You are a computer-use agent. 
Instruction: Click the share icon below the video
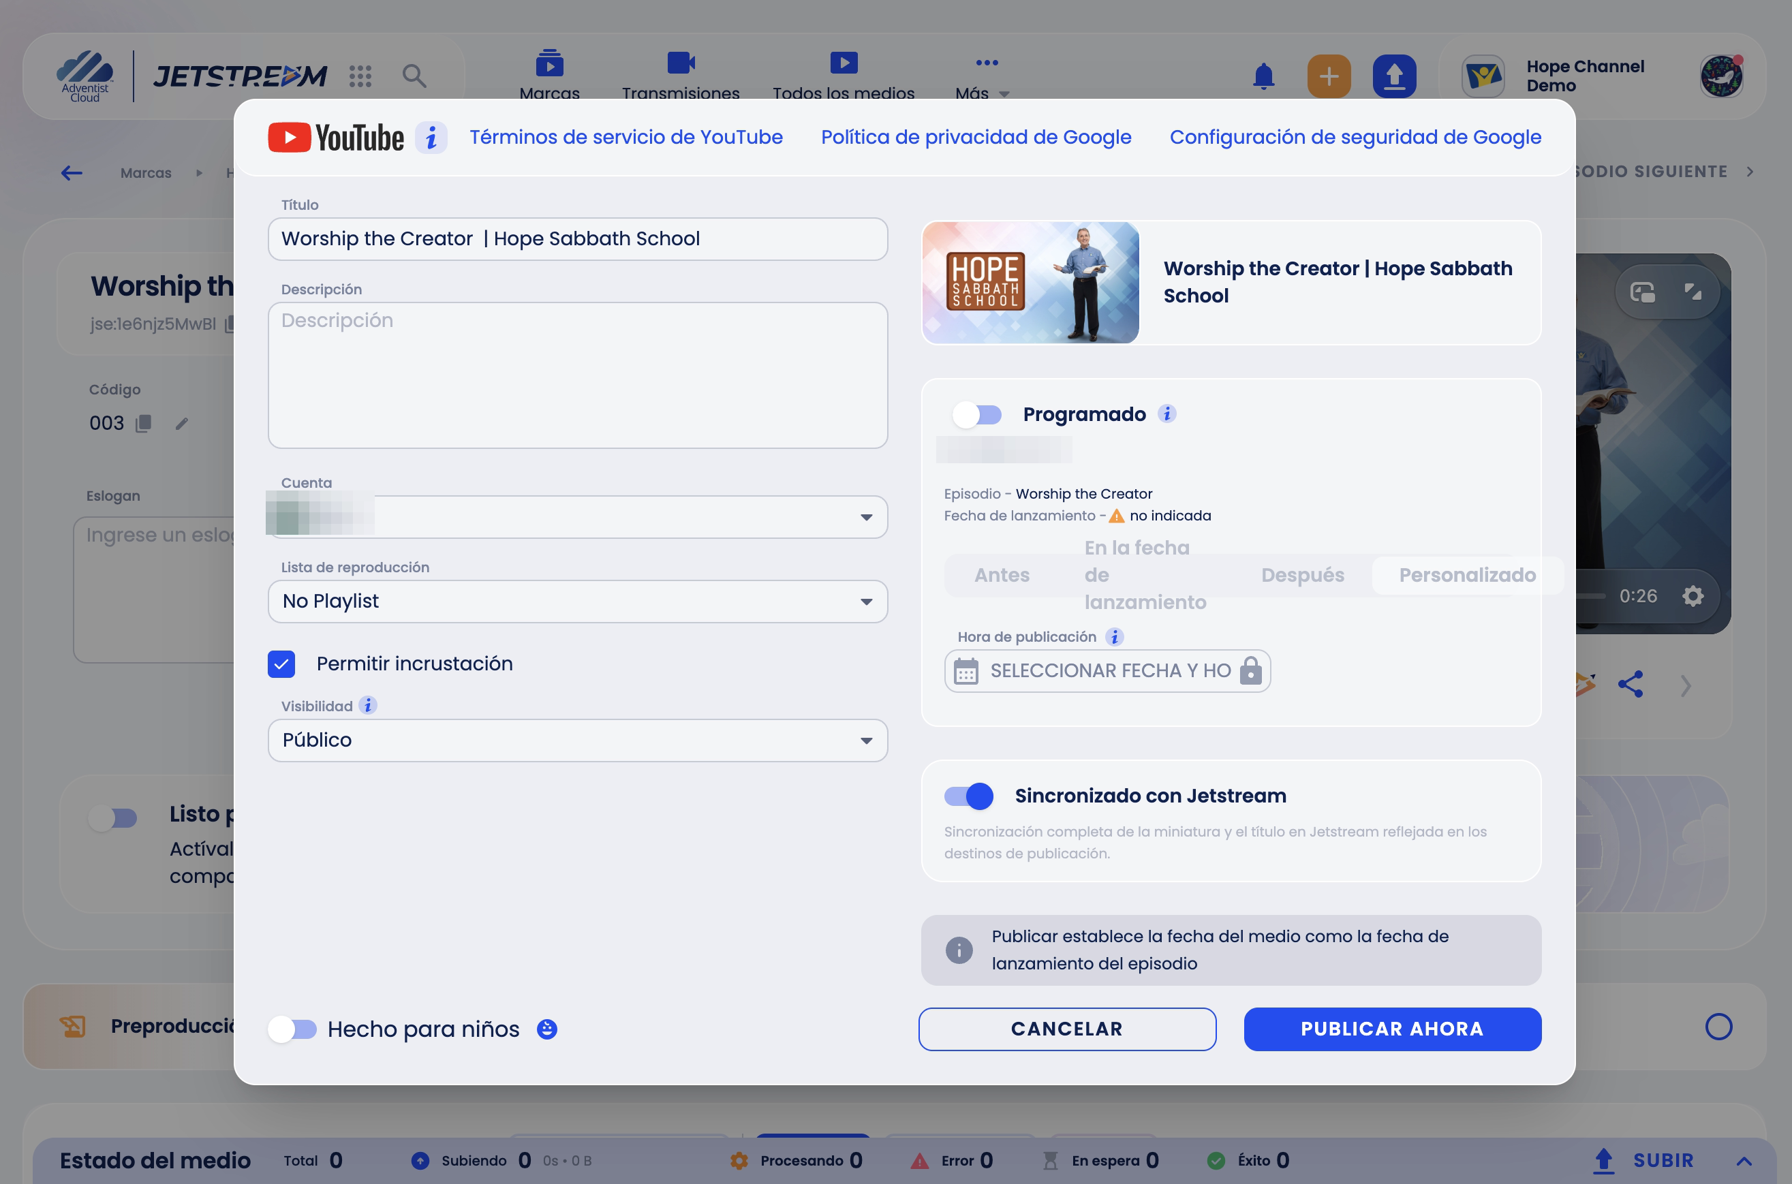1630,684
